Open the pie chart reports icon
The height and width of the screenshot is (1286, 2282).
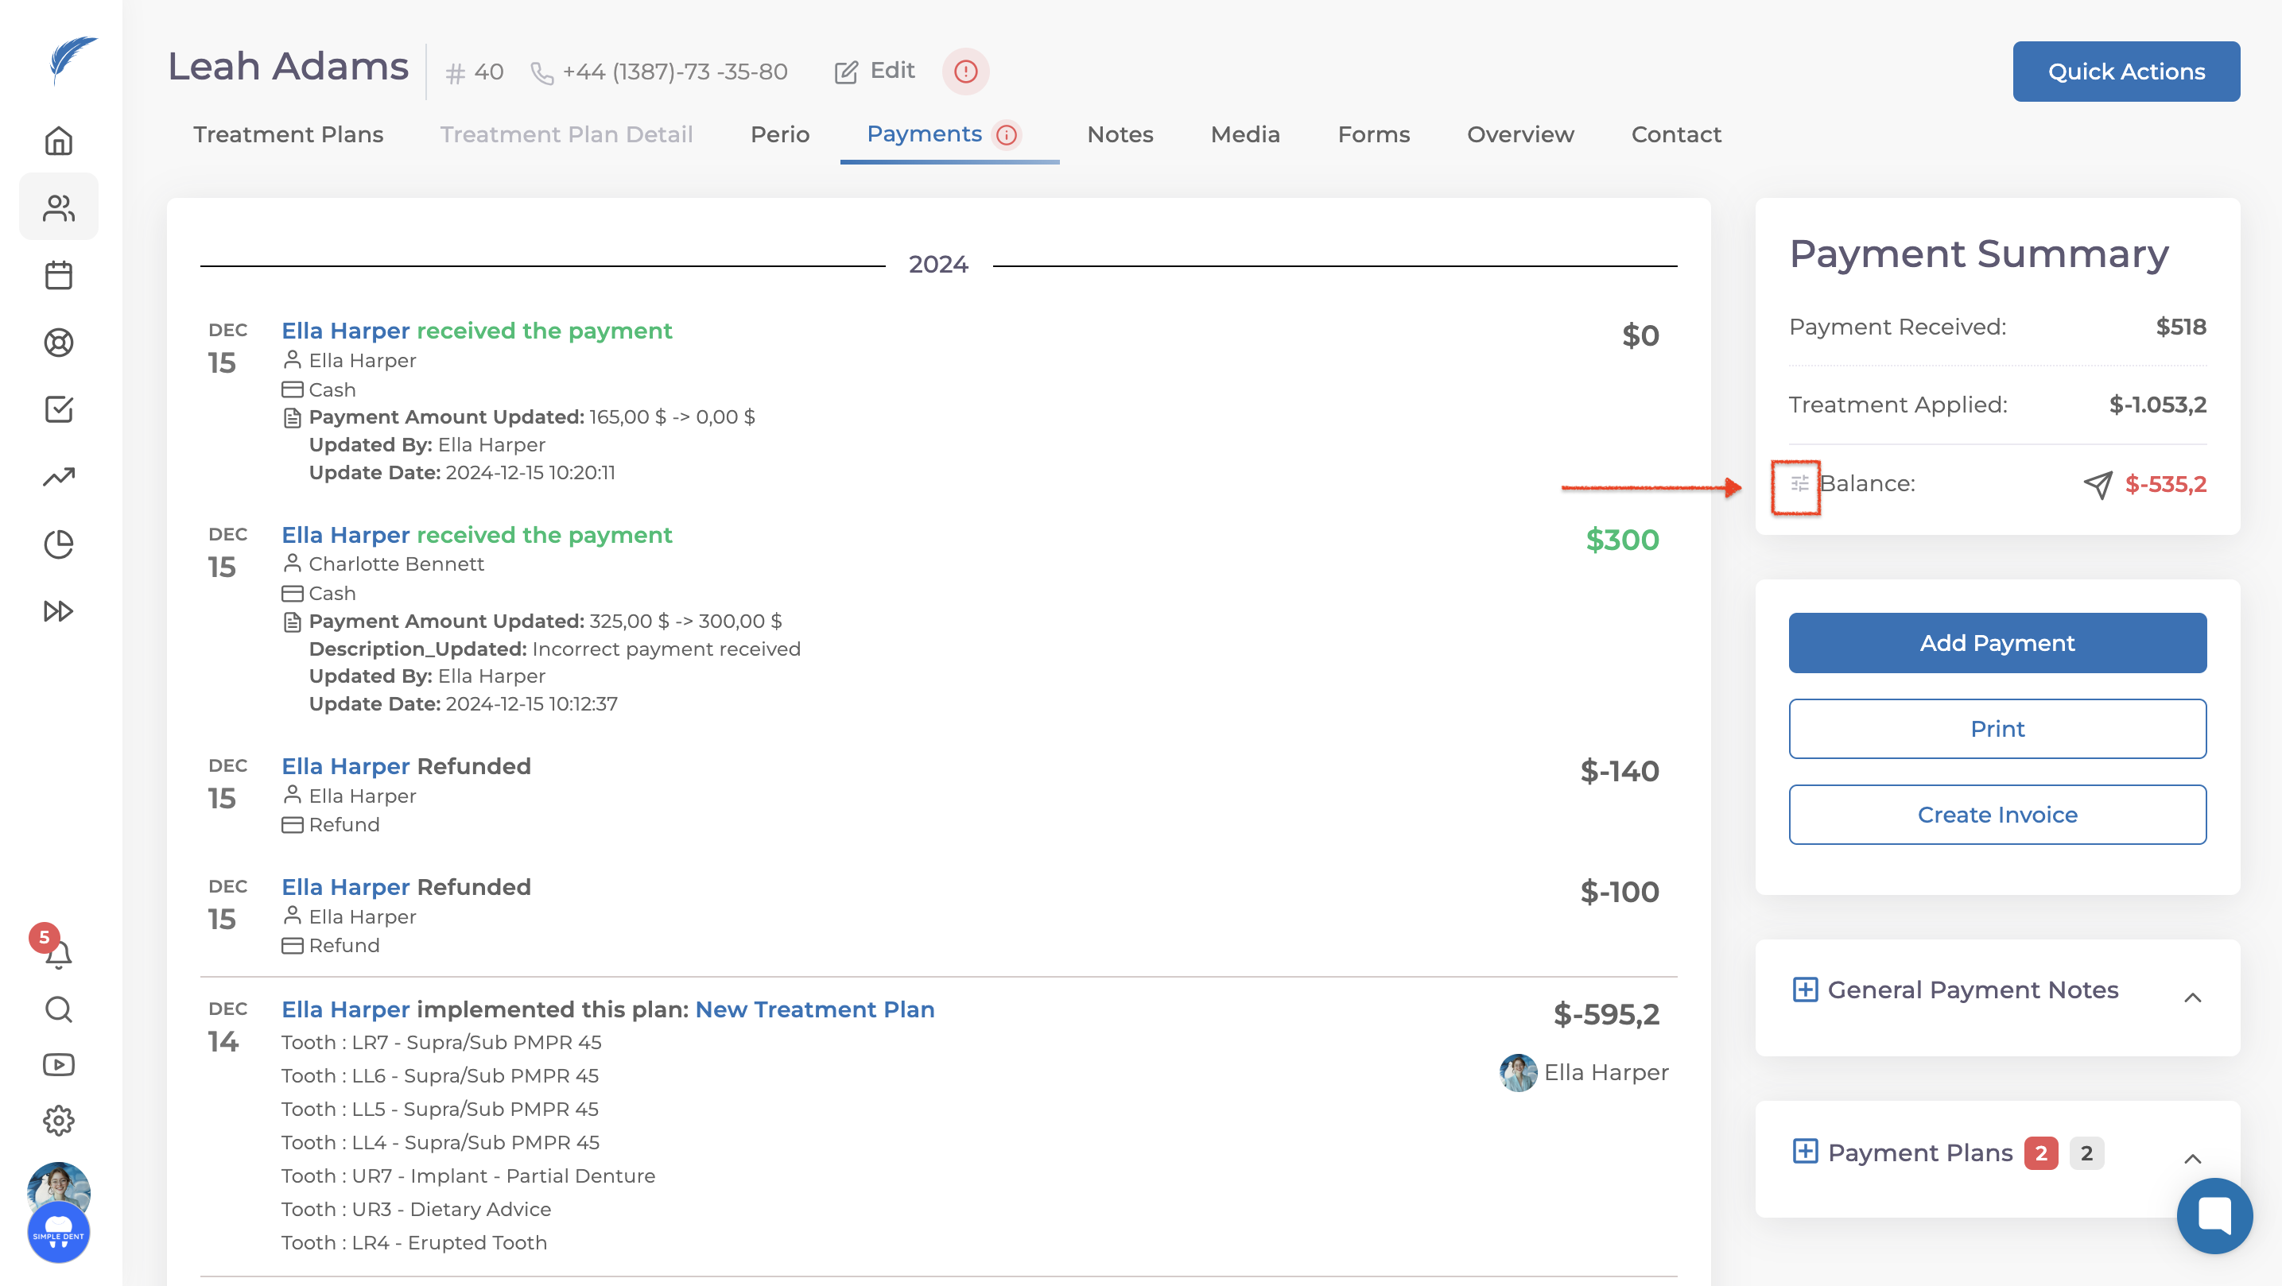[59, 544]
